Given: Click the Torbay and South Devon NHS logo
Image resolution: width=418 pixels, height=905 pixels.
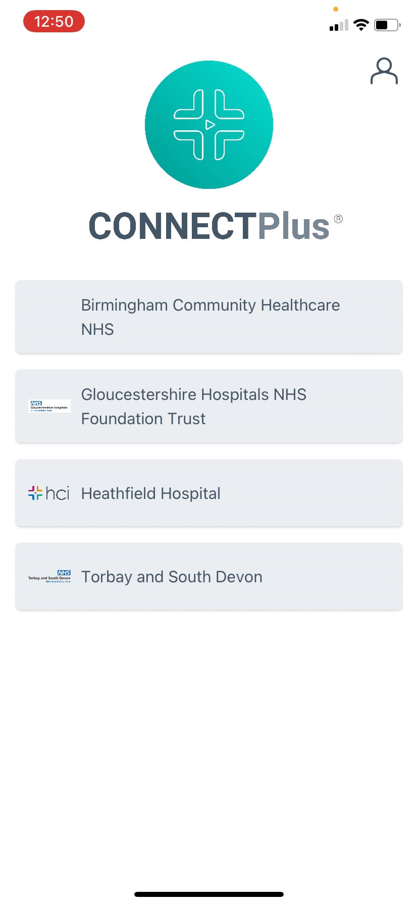Looking at the screenshot, I should point(49,576).
